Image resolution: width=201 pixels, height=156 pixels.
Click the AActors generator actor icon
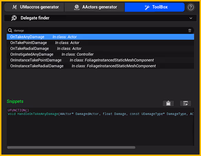click(77, 7)
